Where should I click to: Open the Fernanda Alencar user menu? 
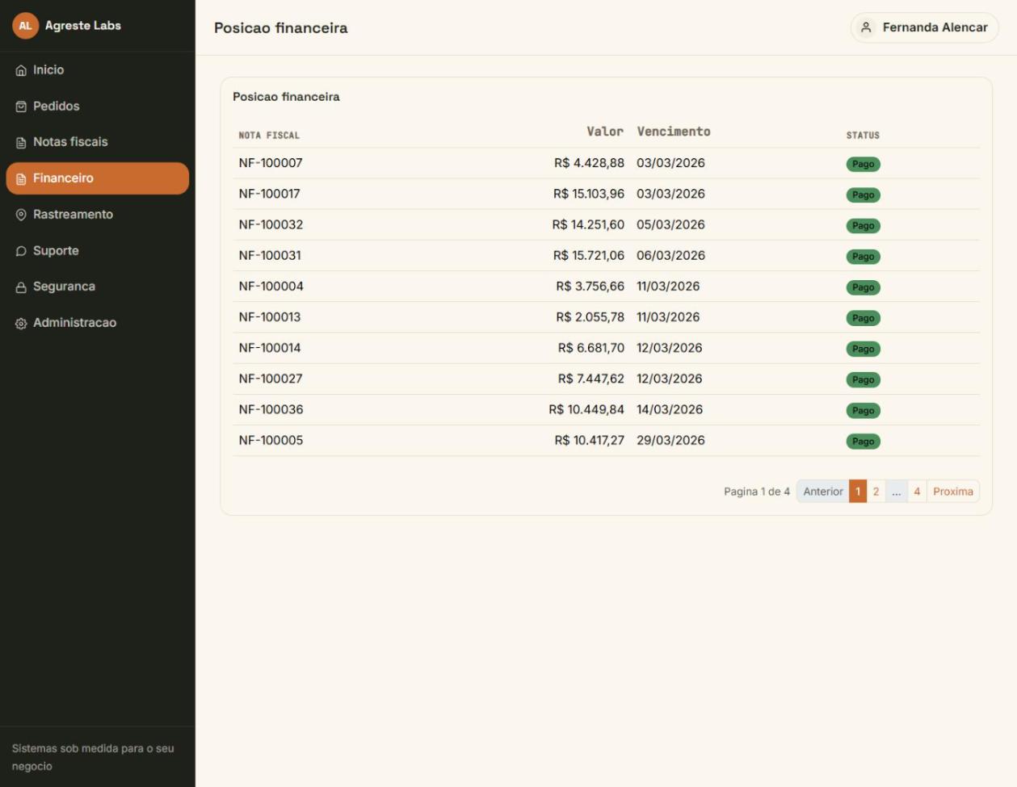924,27
